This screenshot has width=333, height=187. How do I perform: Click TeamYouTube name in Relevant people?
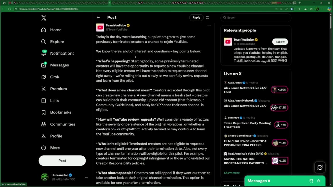click(x=244, y=40)
